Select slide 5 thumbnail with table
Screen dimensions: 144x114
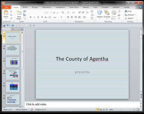13,87
